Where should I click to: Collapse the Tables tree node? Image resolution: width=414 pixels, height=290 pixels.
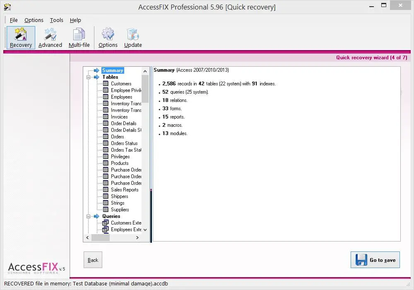pos(89,77)
